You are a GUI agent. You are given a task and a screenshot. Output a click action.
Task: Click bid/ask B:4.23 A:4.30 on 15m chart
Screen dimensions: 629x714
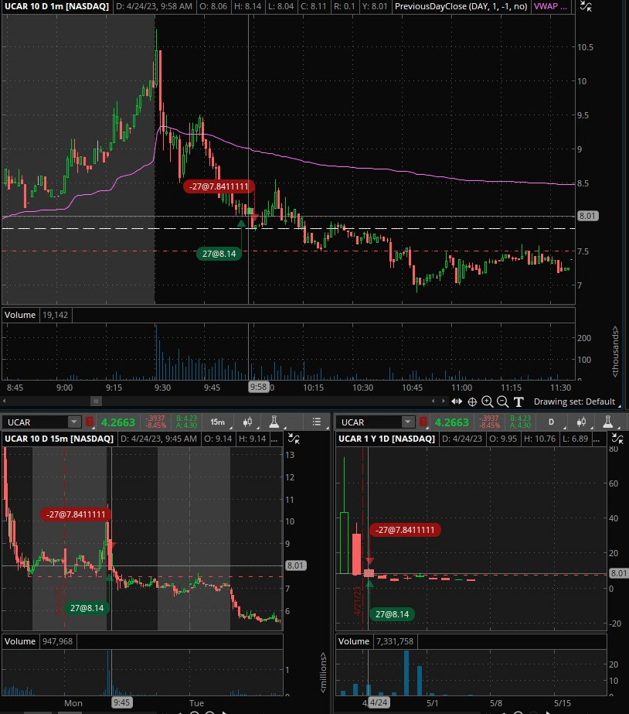(186, 422)
